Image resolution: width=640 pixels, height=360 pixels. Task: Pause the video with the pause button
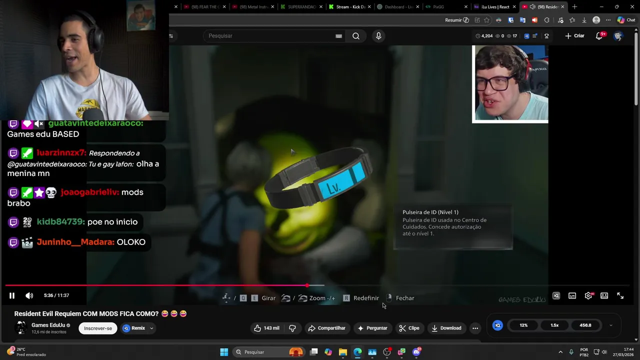click(x=12, y=295)
